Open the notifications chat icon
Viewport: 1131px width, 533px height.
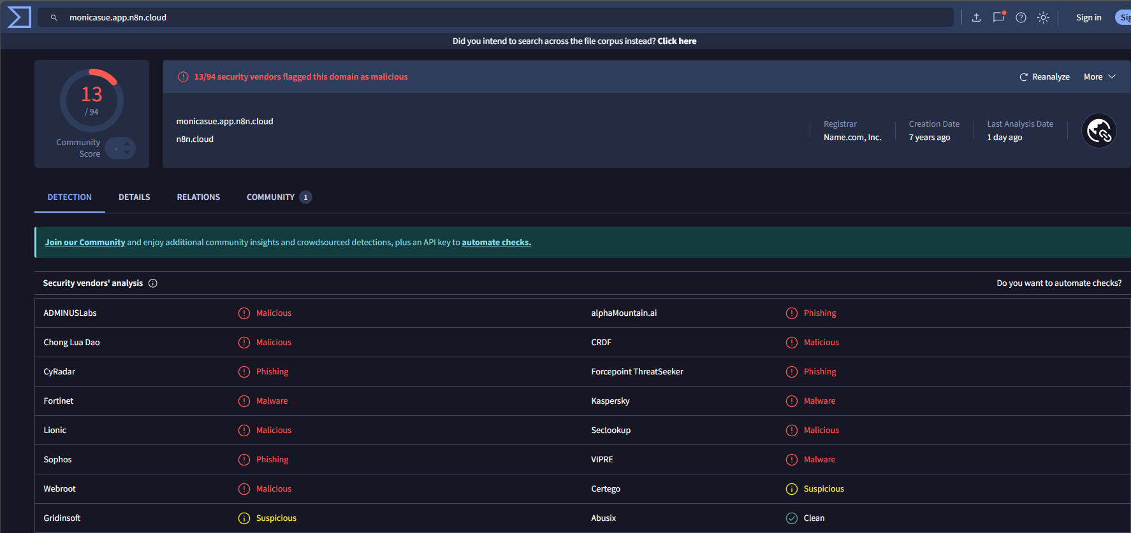point(998,17)
